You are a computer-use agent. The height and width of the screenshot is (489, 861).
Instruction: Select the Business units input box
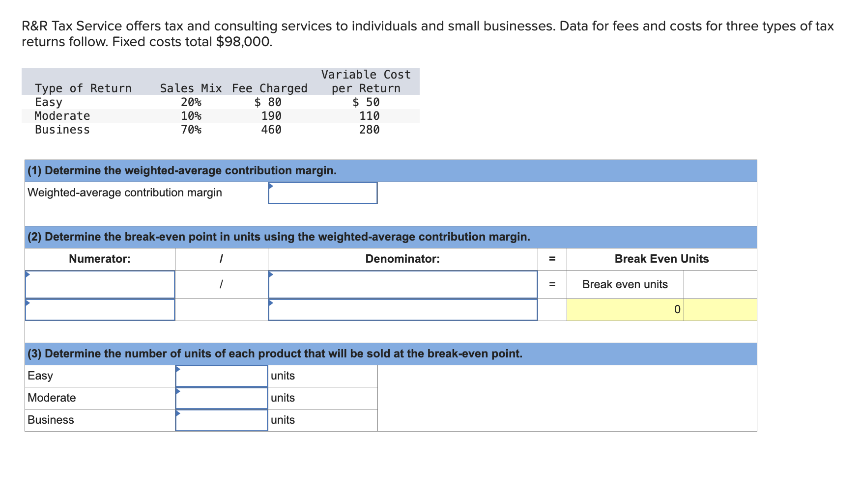(221, 420)
